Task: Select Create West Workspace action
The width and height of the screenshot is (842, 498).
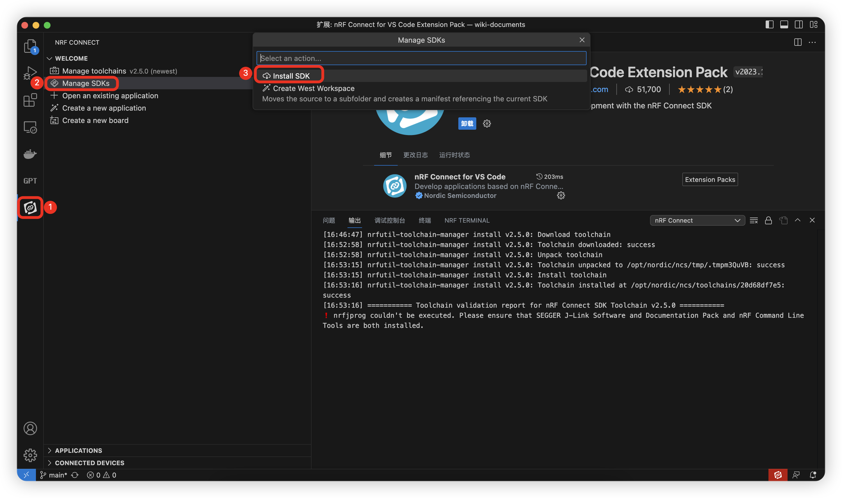Action: [x=421, y=94]
